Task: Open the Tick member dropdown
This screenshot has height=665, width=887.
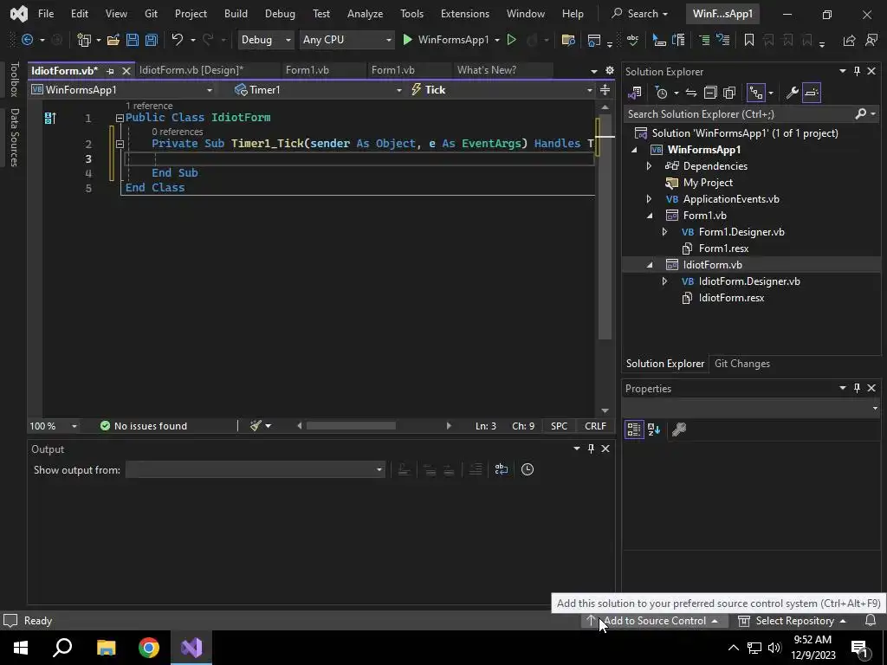Action: [502, 90]
